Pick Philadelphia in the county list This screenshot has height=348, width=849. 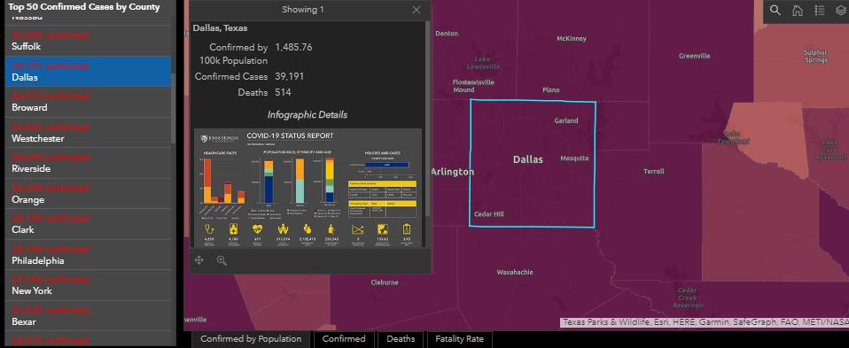tap(88, 255)
